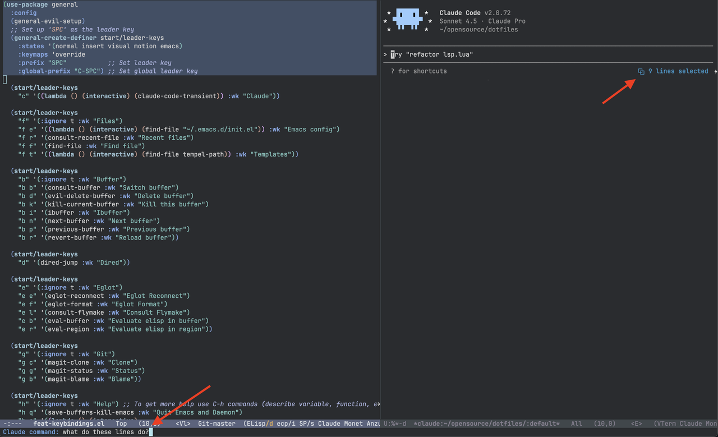This screenshot has height=437, width=718.
Task: Click the ';; Set up SPC as leader key' comment
Action: coord(72,30)
